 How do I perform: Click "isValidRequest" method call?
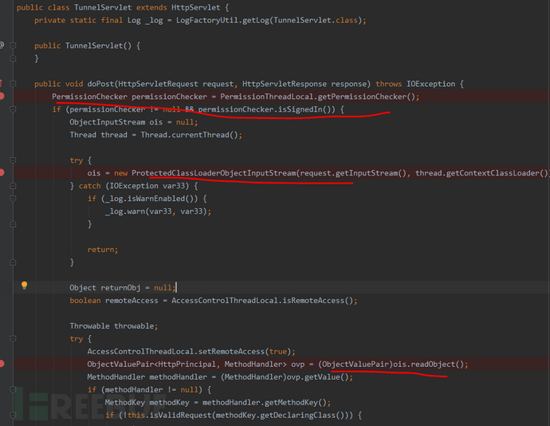(x=180, y=415)
